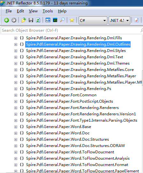
Task: Click the checklist icon in the toolbar
Action: click(137, 20)
